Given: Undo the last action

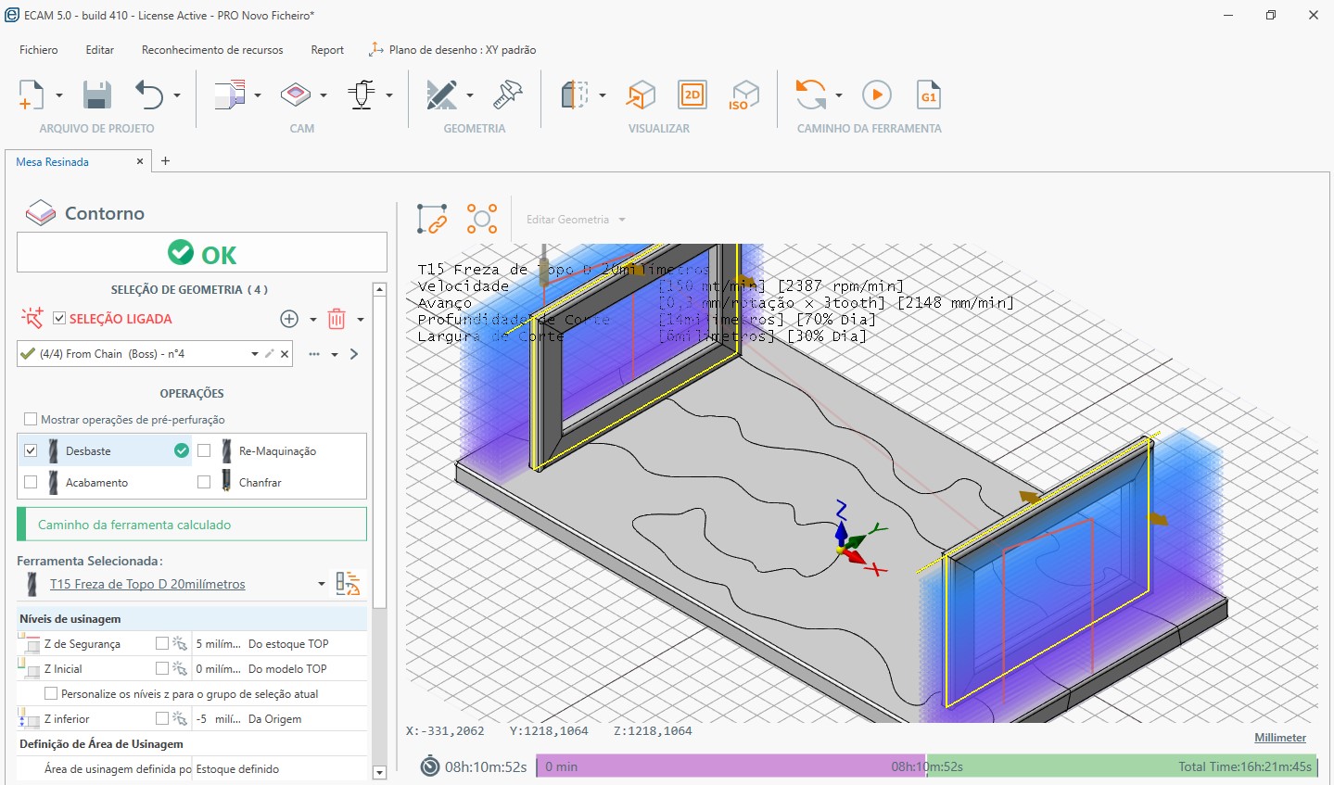Looking at the screenshot, I should (x=149, y=95).
